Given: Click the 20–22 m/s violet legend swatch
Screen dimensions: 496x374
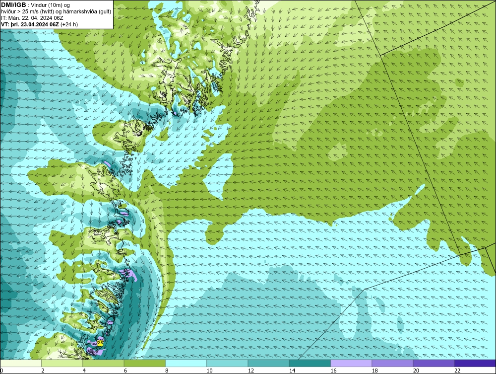Looking at the screenshot, I should [434, 363].
